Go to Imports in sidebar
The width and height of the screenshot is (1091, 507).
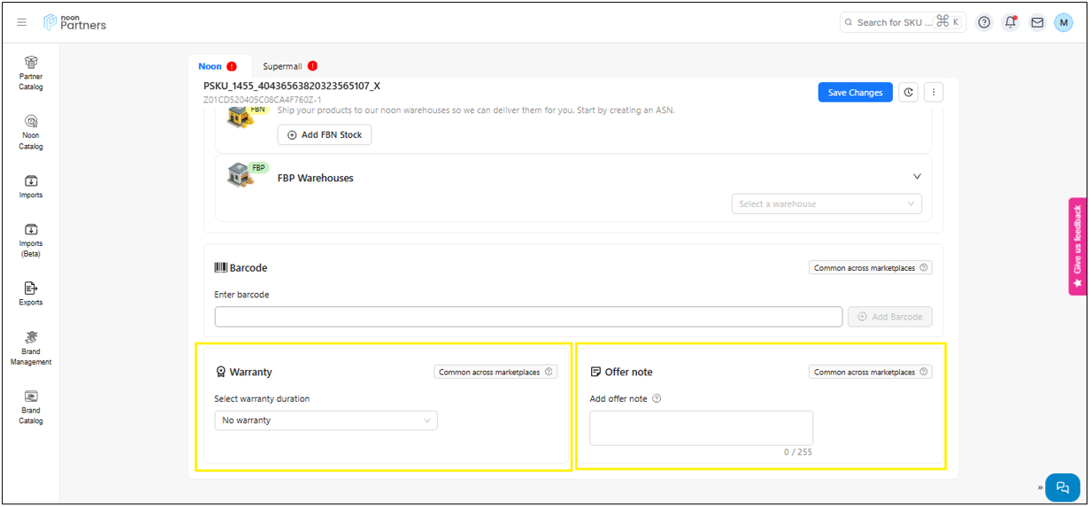tap(31, 186)
